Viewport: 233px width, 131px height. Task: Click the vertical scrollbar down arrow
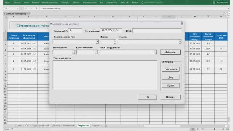click(229, 123)
